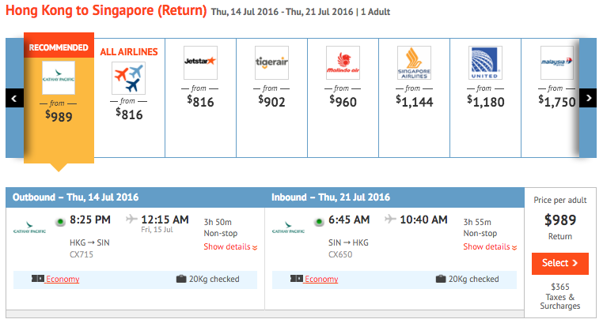Select the Jetstar airline logo
Viewport: 603px width, 323px height.
(200, 62)
